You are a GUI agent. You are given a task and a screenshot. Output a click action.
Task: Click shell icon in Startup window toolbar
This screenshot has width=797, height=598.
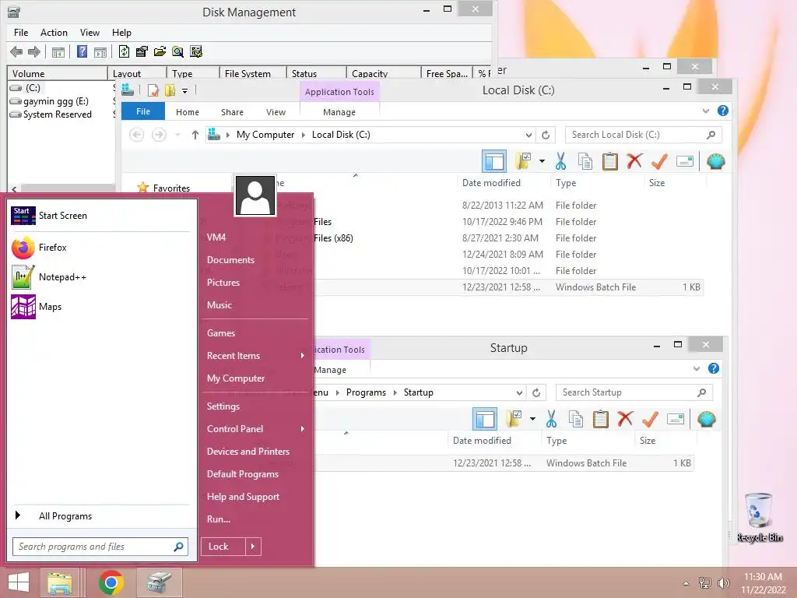(x=707, y=420)
